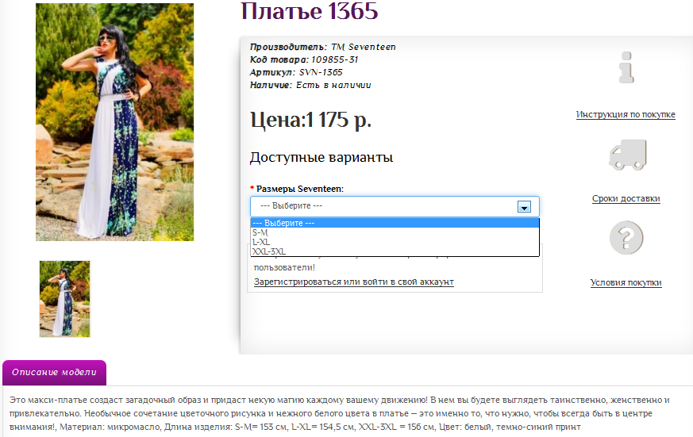Open the 'Инструкция по покупке' link
Image resolution: width=693 pixels, height=437 pixels.
click(626, 115)
